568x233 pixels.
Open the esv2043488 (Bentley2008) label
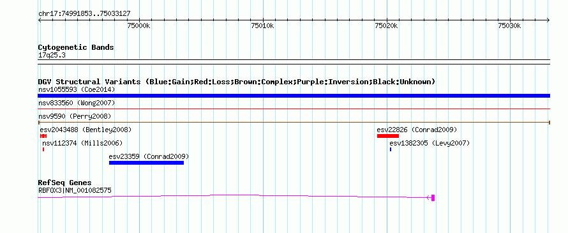86,130
